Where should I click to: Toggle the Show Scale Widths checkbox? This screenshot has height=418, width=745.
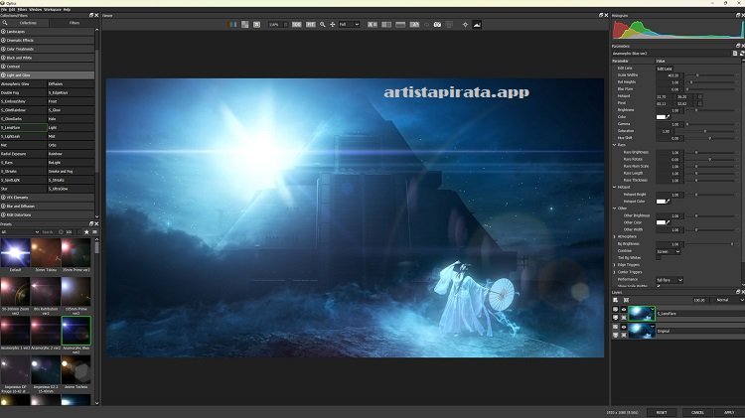tap(659, 286)
